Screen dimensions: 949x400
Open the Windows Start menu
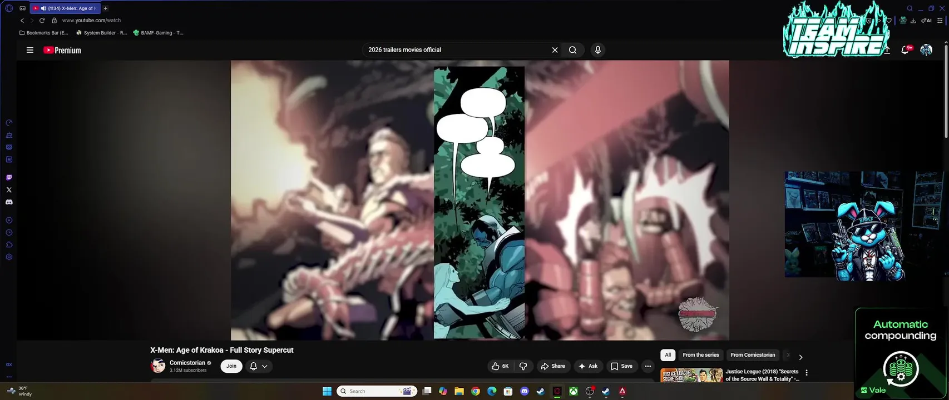click(x=327, y=391)
